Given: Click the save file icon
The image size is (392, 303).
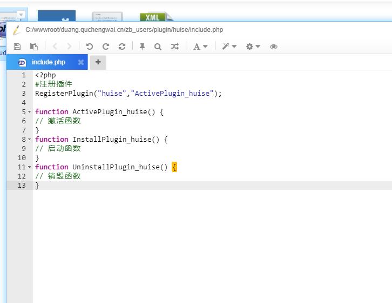Looking at the screenshot, I should 17,47.
